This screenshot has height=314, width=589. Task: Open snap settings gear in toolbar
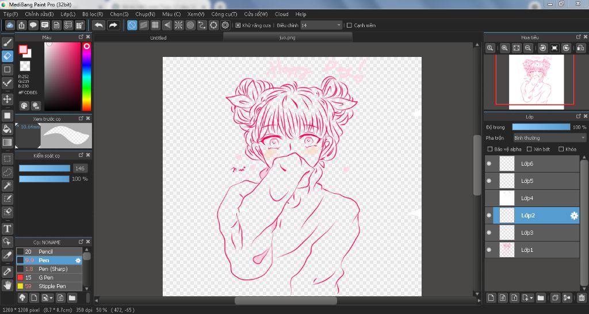click(x=225, y=25)
